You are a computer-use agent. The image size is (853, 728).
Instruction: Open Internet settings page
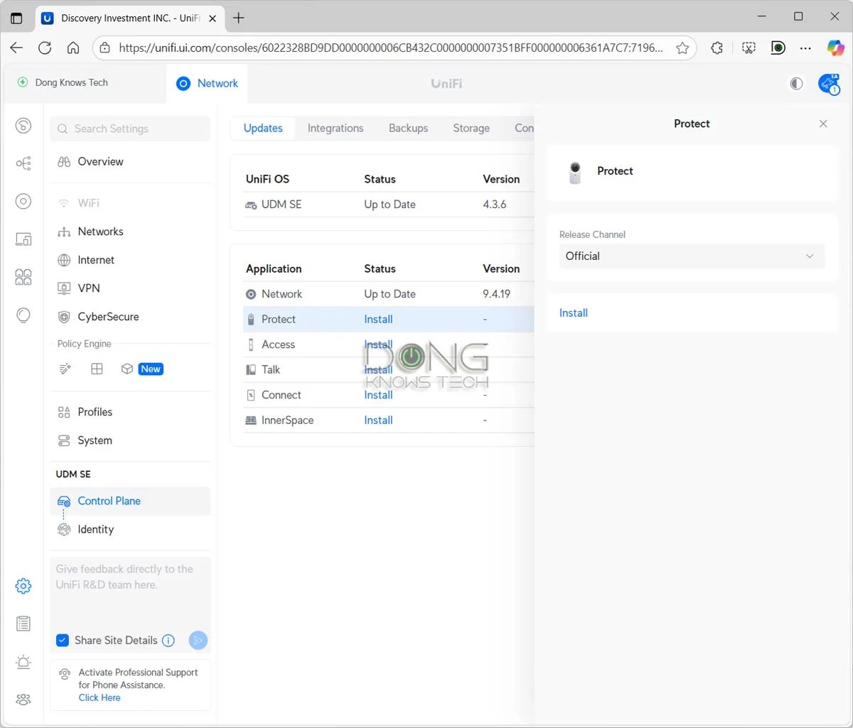point(130,260)
